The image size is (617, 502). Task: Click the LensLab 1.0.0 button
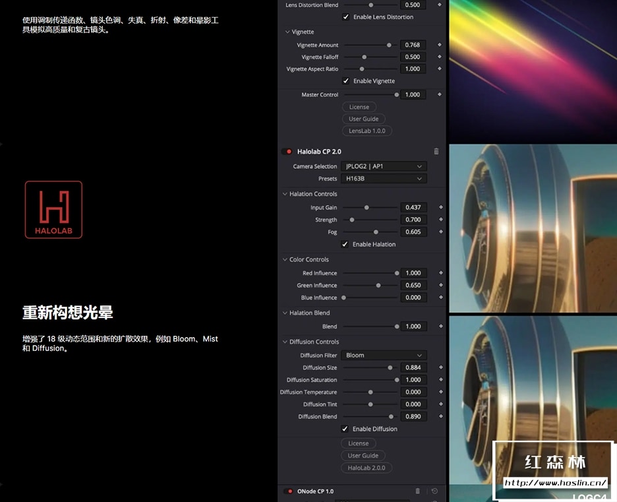[367, 131]
